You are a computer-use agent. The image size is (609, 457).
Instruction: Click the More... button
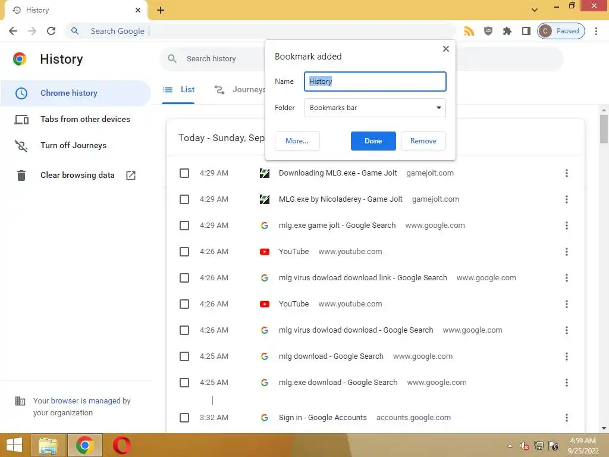(x=297, y=141)
